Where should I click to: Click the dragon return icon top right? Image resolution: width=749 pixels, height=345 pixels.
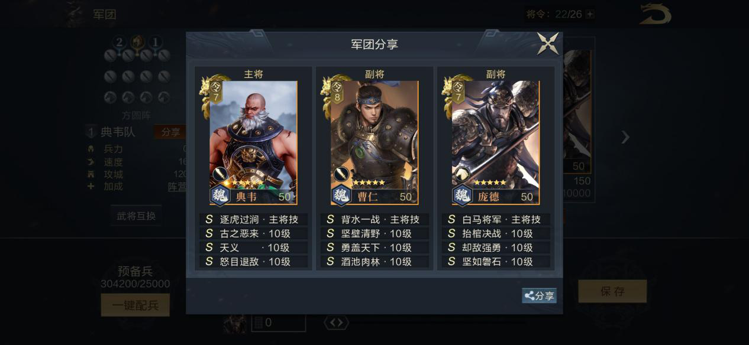pyautogui.click(x=656, y=14)
